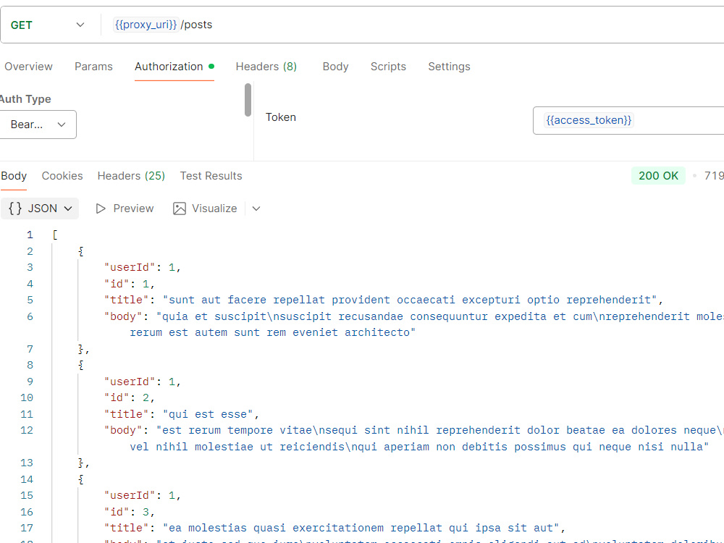724x543 pixels.
Task: Click the auth panel vertical scrollbar
Action: pos(248,100)
